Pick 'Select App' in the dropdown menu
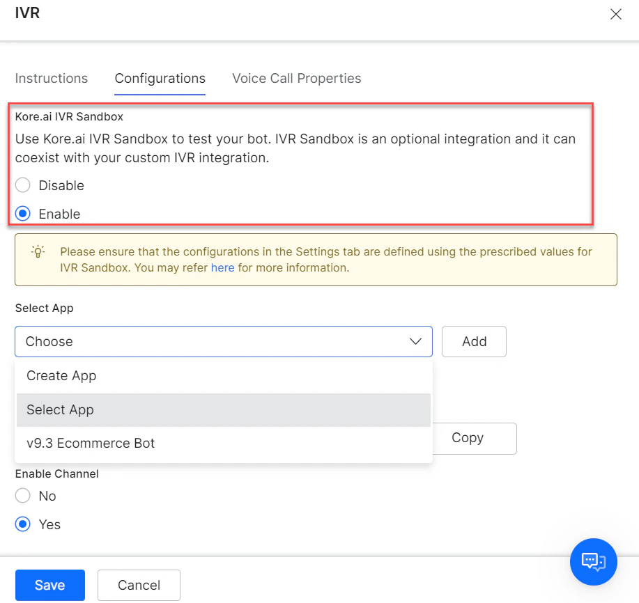 point(60,409)
